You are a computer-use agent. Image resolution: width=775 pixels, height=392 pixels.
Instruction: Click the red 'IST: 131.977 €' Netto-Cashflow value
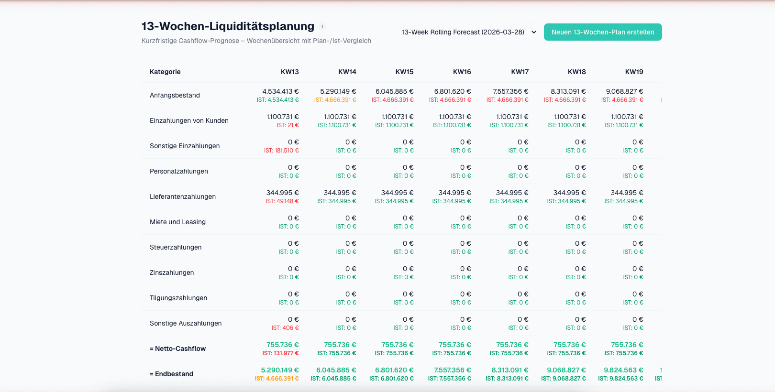point(280,353)
